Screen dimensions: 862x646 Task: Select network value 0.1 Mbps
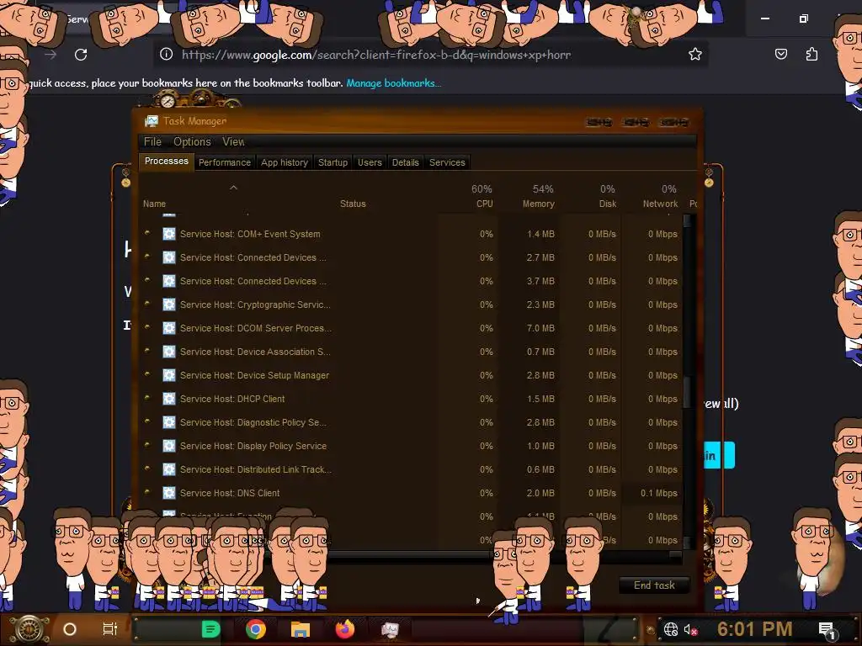click(658, 493)
